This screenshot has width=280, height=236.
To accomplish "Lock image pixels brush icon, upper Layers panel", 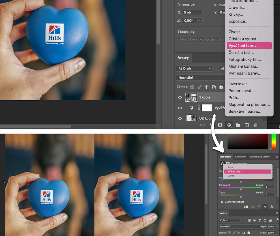I will tap(199, 87).
